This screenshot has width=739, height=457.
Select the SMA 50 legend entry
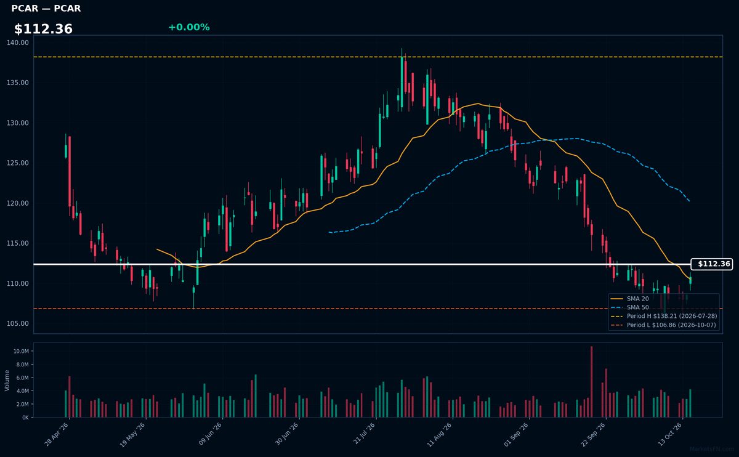637,307
